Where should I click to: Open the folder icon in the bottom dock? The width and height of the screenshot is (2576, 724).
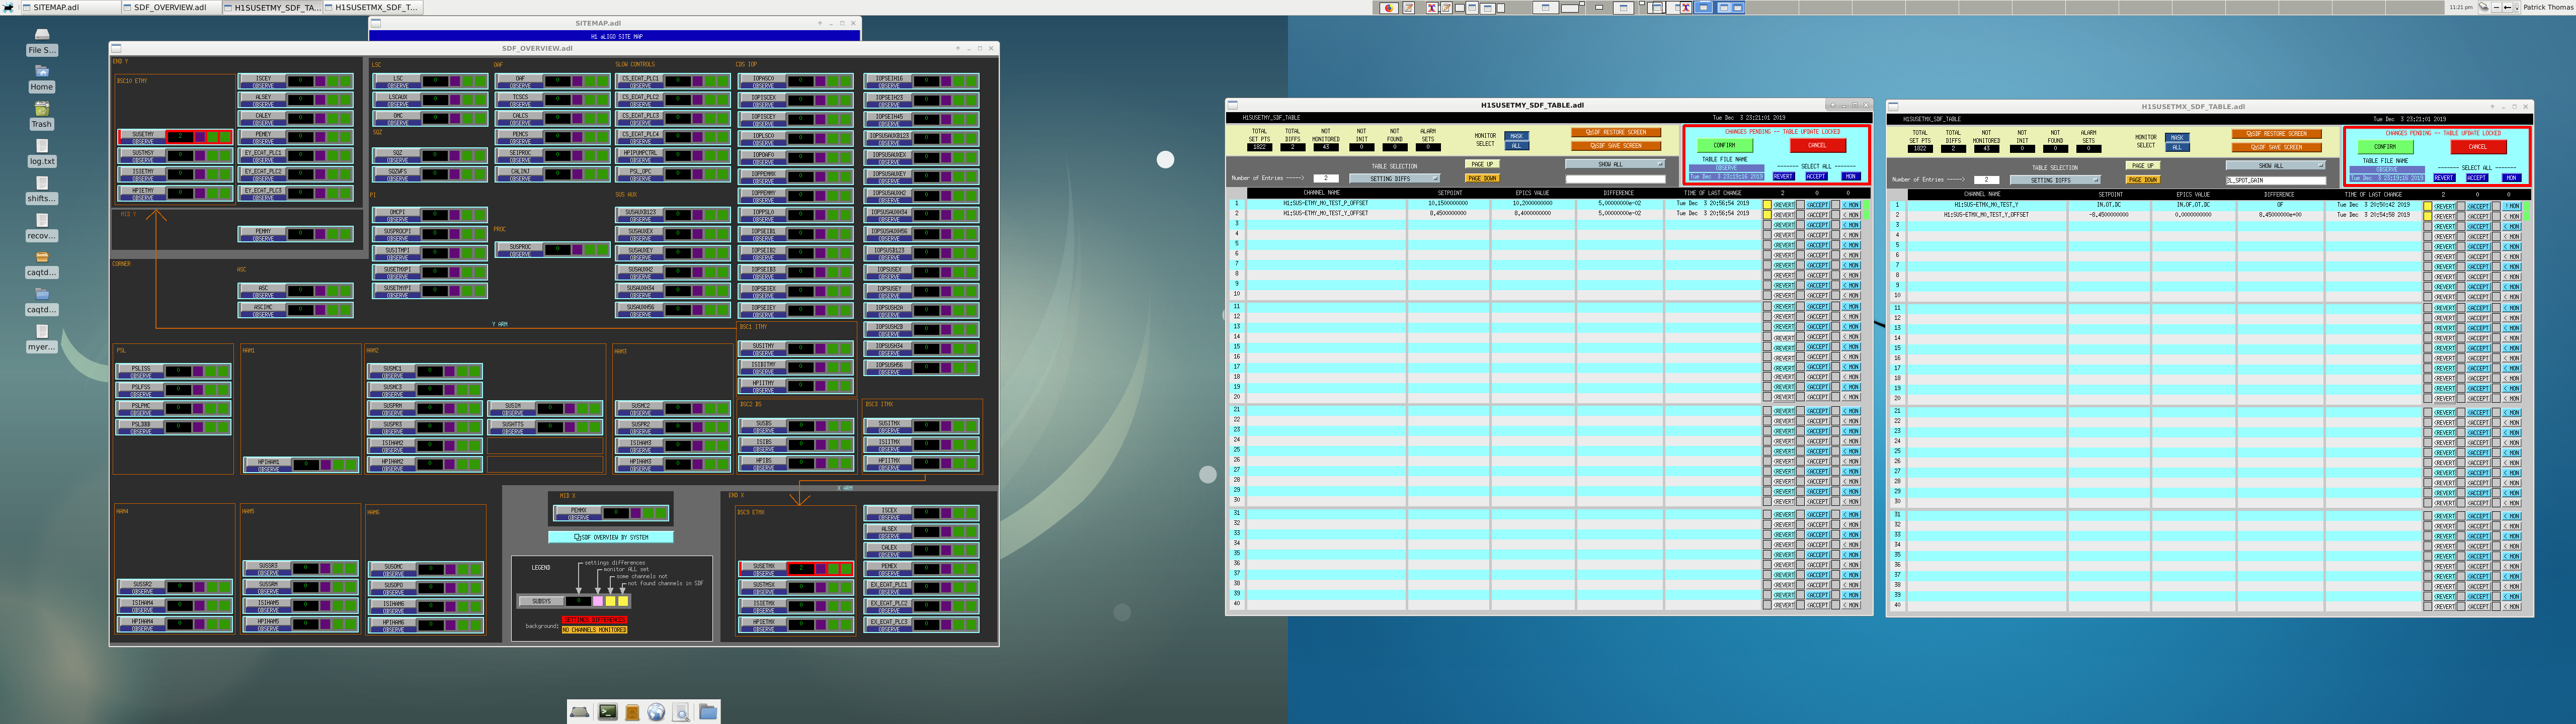[708, 712]
